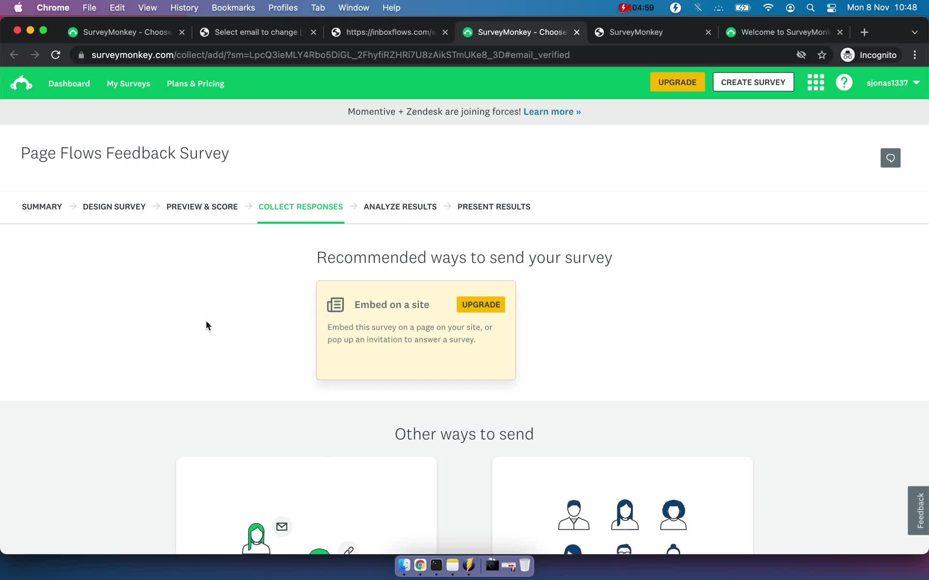The image size is (929, 580).
Task: Select the chat bubble icon top right
Action: coord(890,158)
